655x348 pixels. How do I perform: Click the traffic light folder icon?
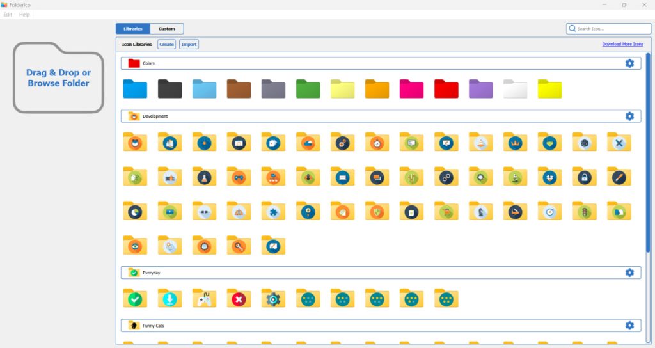[584, 211]
